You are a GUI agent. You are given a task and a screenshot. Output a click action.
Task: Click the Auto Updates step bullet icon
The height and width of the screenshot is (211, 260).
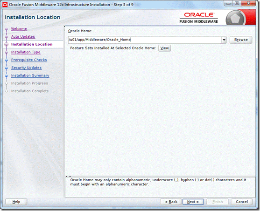[x=7, y=37]
